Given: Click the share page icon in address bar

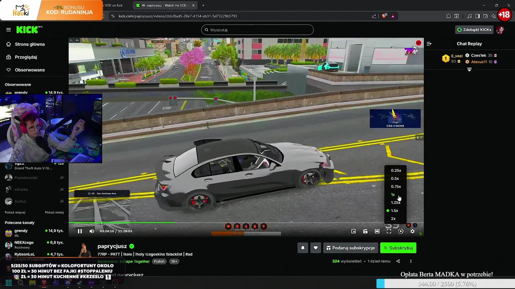Looking at the screenshot, I should click(x=374, y=16).
